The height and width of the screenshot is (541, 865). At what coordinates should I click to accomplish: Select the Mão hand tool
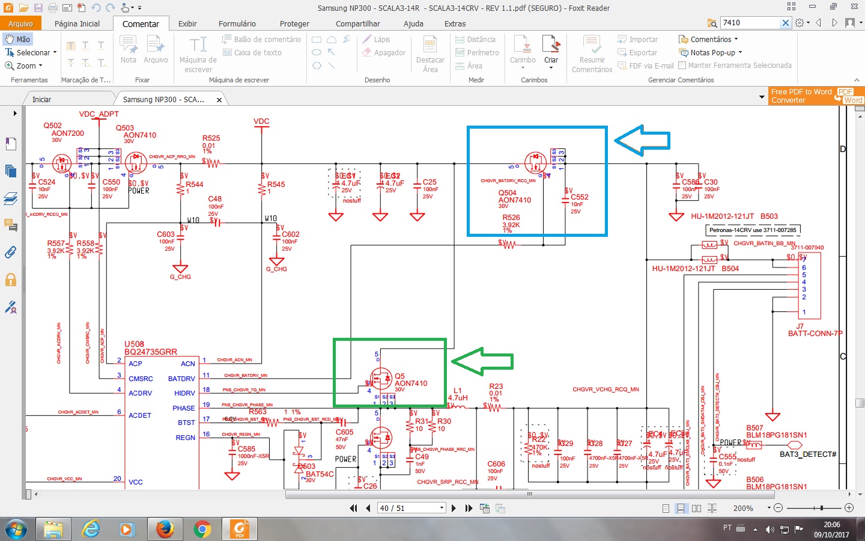coord(17,39)
